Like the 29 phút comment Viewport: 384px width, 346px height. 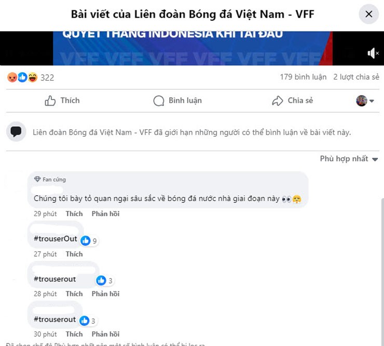click(74, 214)
